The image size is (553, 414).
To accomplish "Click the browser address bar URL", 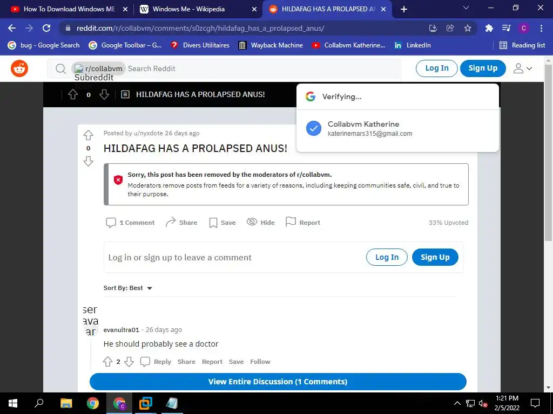I will coord(200,28).
